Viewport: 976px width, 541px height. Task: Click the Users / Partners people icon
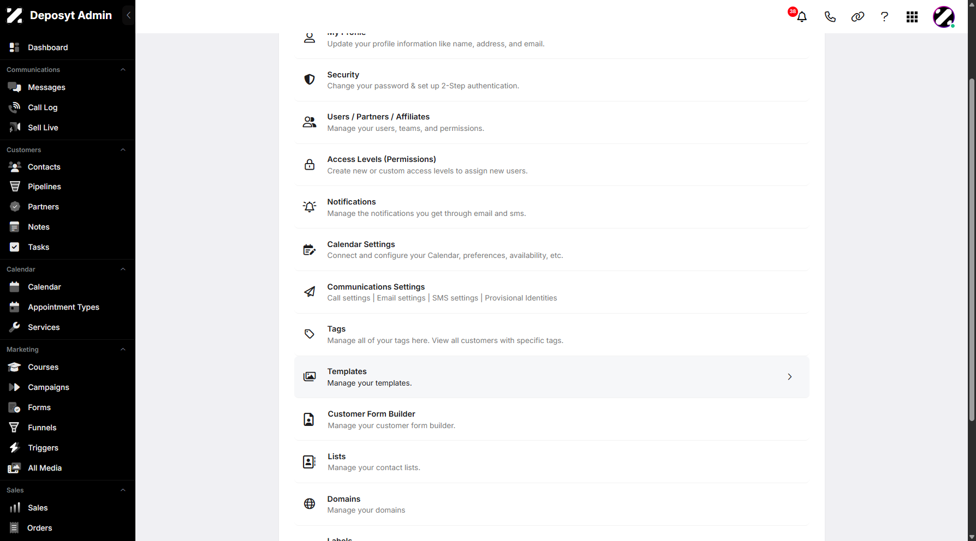[310, 122]
